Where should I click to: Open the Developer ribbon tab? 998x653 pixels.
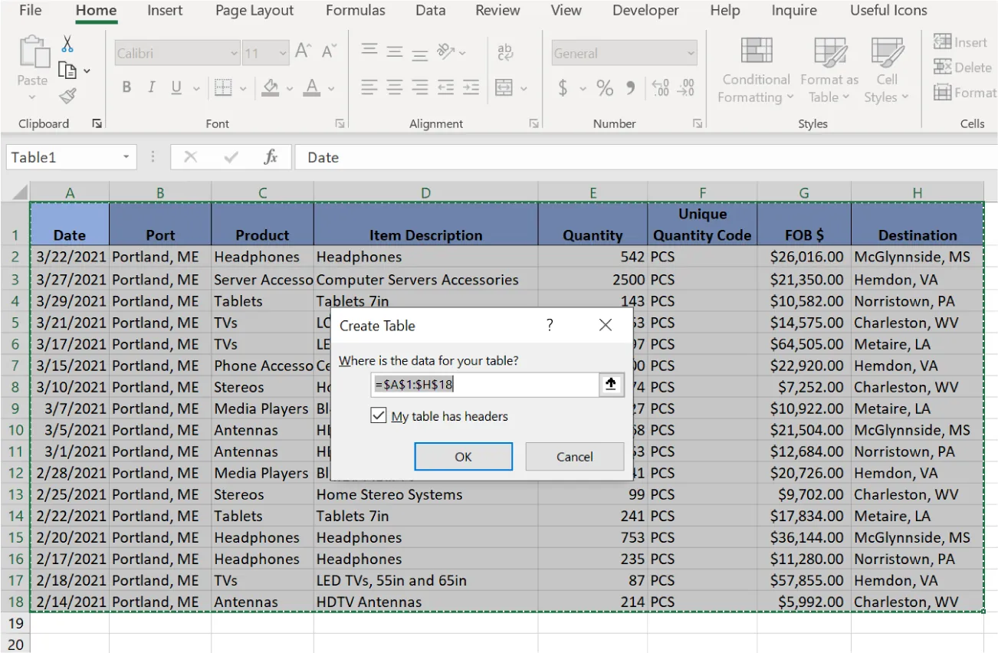tap(645, 11)
